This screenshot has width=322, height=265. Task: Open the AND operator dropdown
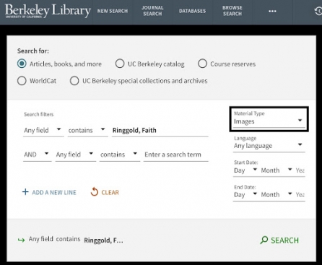point(37,155)
